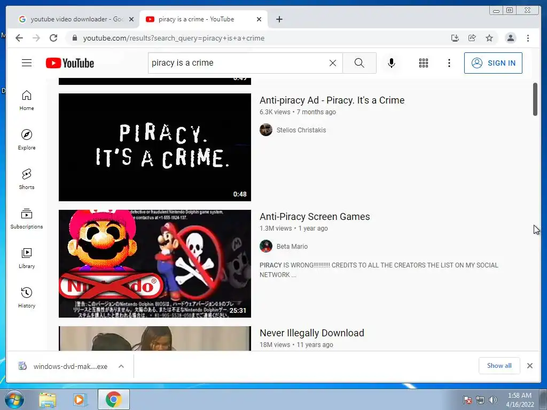Open the Never Illegally Download thumbnail
Screen dimensions: 547x410
pyautogui.click(x=155, y=338)
